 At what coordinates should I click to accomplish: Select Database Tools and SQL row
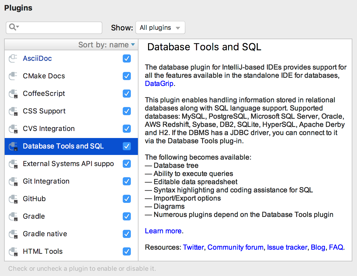71,146
